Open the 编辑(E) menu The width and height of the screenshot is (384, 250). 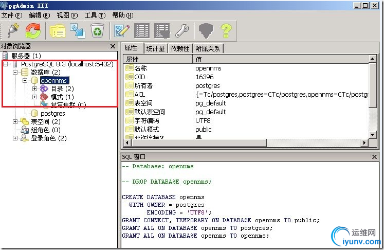click(40, 15)
